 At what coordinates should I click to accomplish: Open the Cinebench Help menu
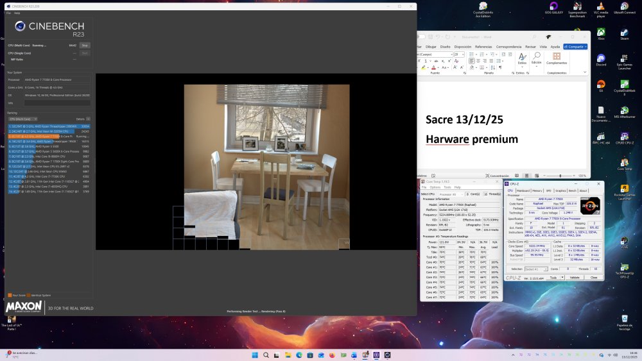pyautogui.click(x=17, y=13)
